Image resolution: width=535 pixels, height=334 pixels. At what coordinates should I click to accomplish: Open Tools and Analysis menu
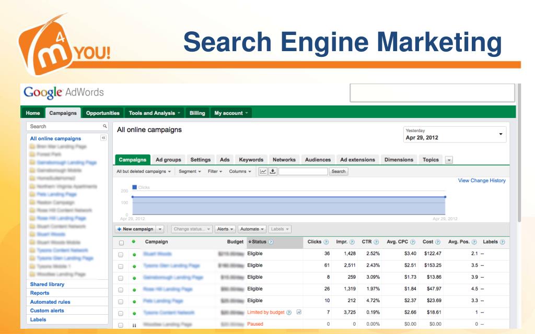pos(154,113)
